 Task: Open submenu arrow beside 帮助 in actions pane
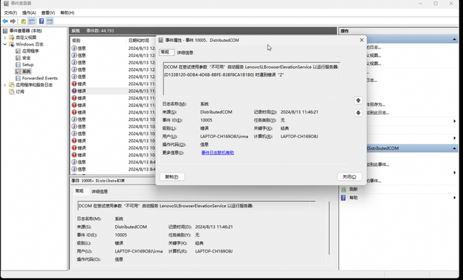click(x=454, y=198)
